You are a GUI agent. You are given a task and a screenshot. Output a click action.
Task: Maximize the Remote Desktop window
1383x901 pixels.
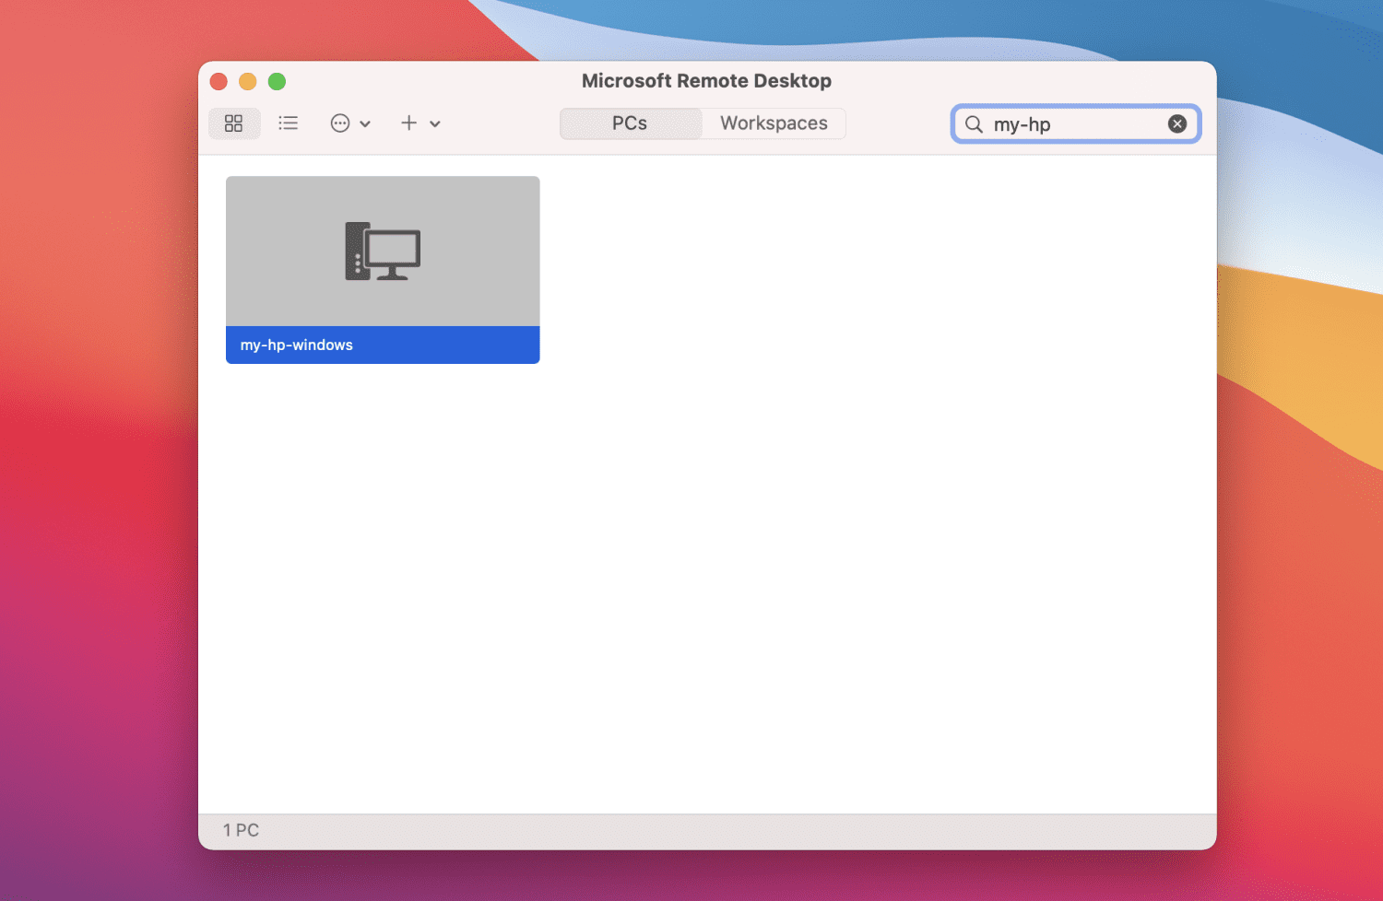tap(277, 81)
